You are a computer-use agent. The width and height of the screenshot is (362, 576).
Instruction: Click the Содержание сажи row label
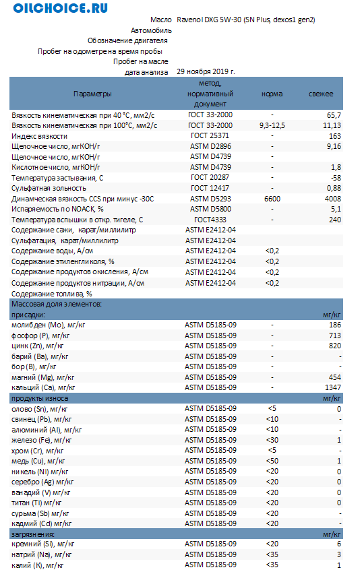pos(73,230)
